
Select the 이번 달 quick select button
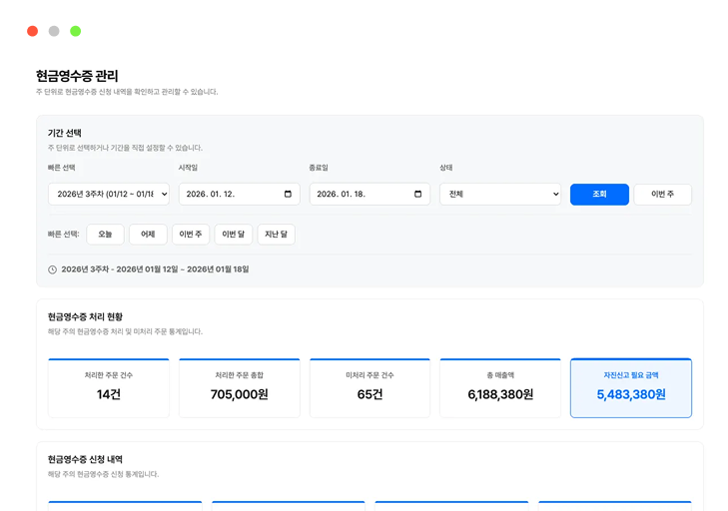[x=233, y=235]
